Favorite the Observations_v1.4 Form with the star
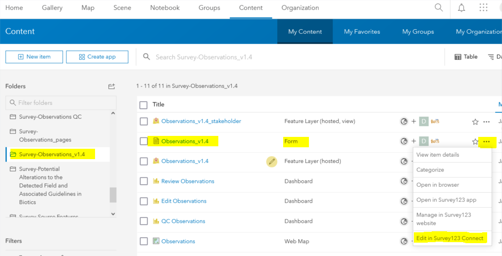 tap(475, 141)
